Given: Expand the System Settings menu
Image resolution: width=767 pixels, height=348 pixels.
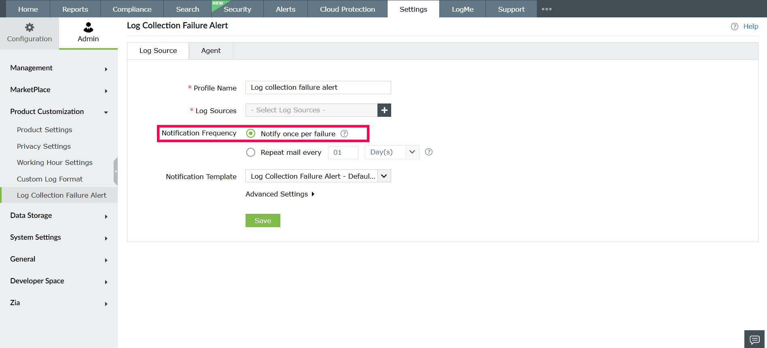Looking at the screenshot, I should point(59,237).
